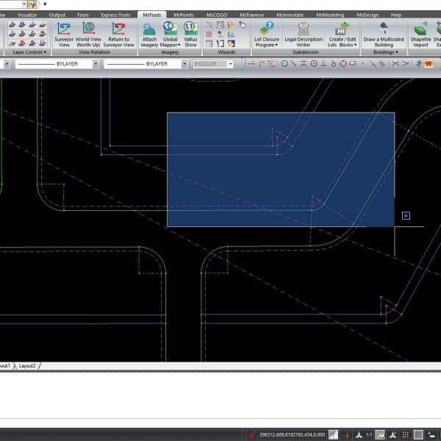Open the BYCOLOR color dropdown

[212, 64]
